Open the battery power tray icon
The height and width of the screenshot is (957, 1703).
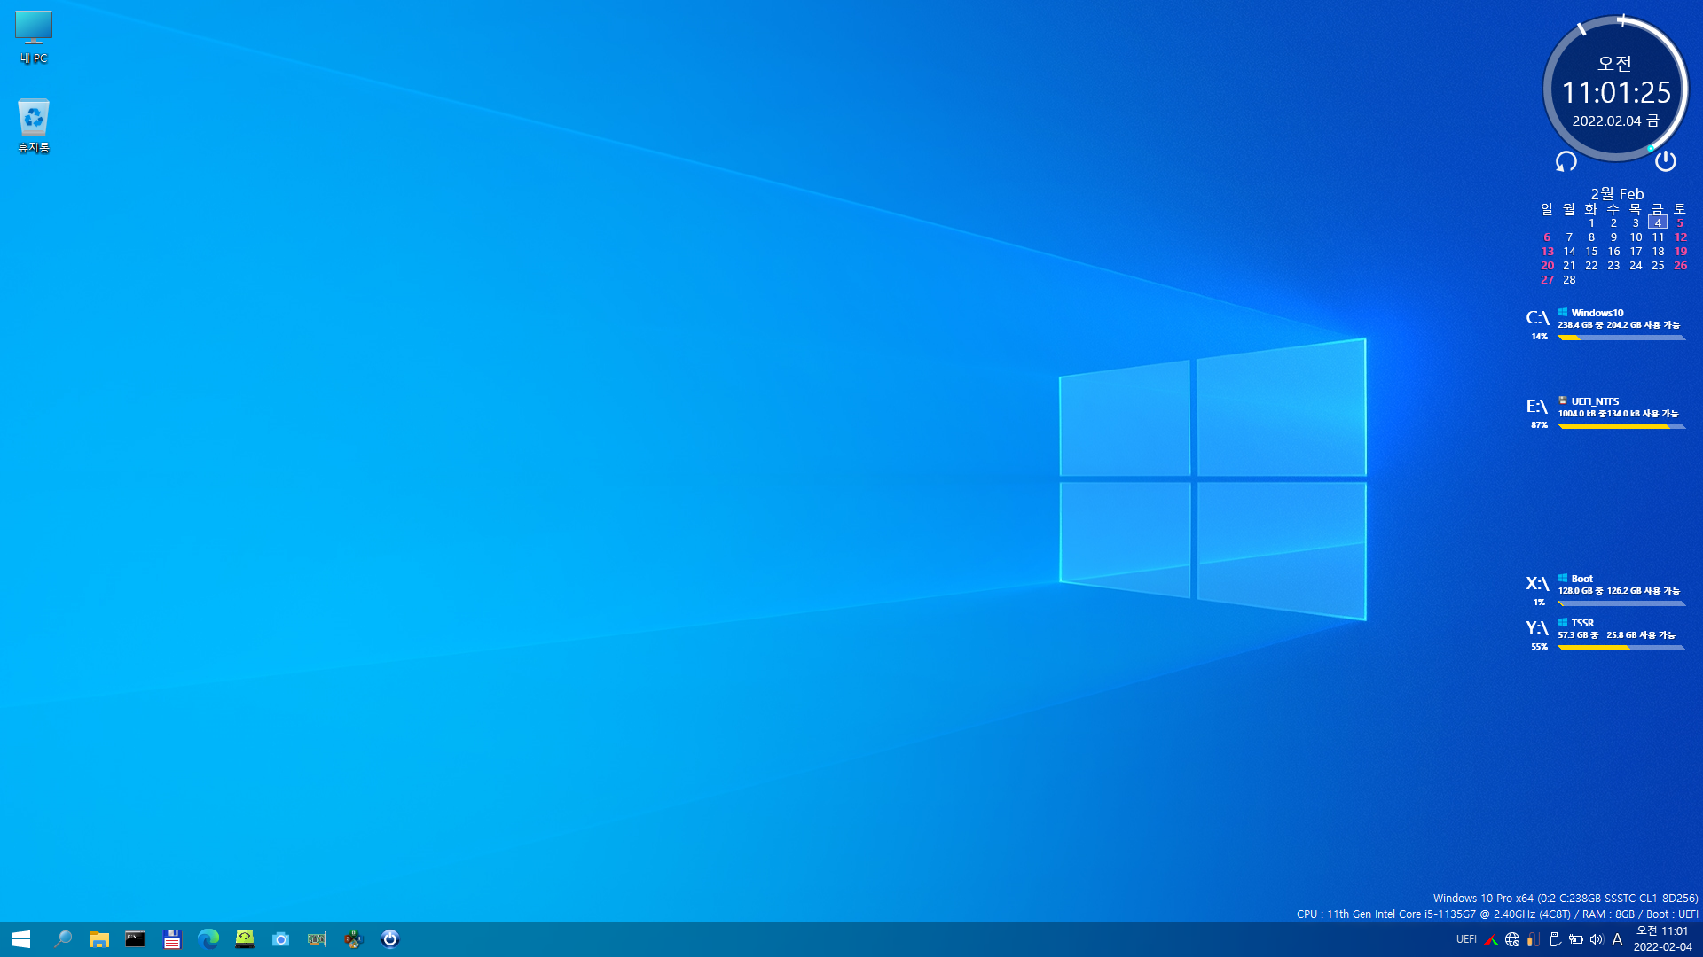click(x=1576, y=939)
